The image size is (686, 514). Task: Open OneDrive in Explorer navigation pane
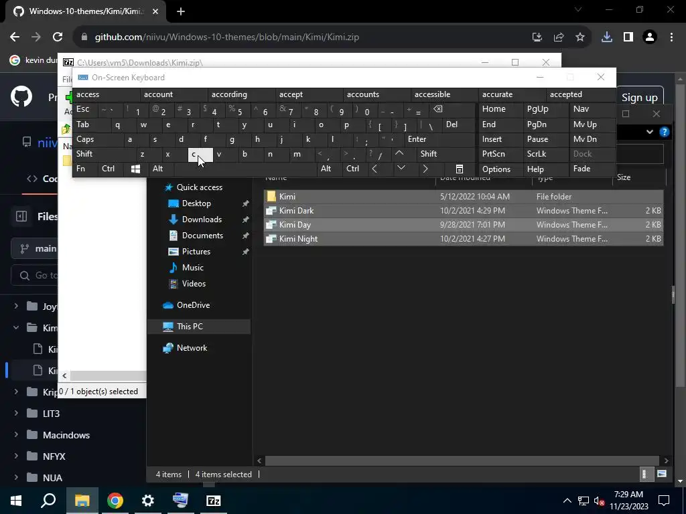(194, 305)
